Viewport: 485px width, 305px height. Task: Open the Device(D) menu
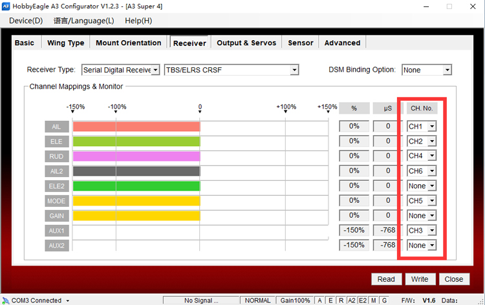coord(26,20)
